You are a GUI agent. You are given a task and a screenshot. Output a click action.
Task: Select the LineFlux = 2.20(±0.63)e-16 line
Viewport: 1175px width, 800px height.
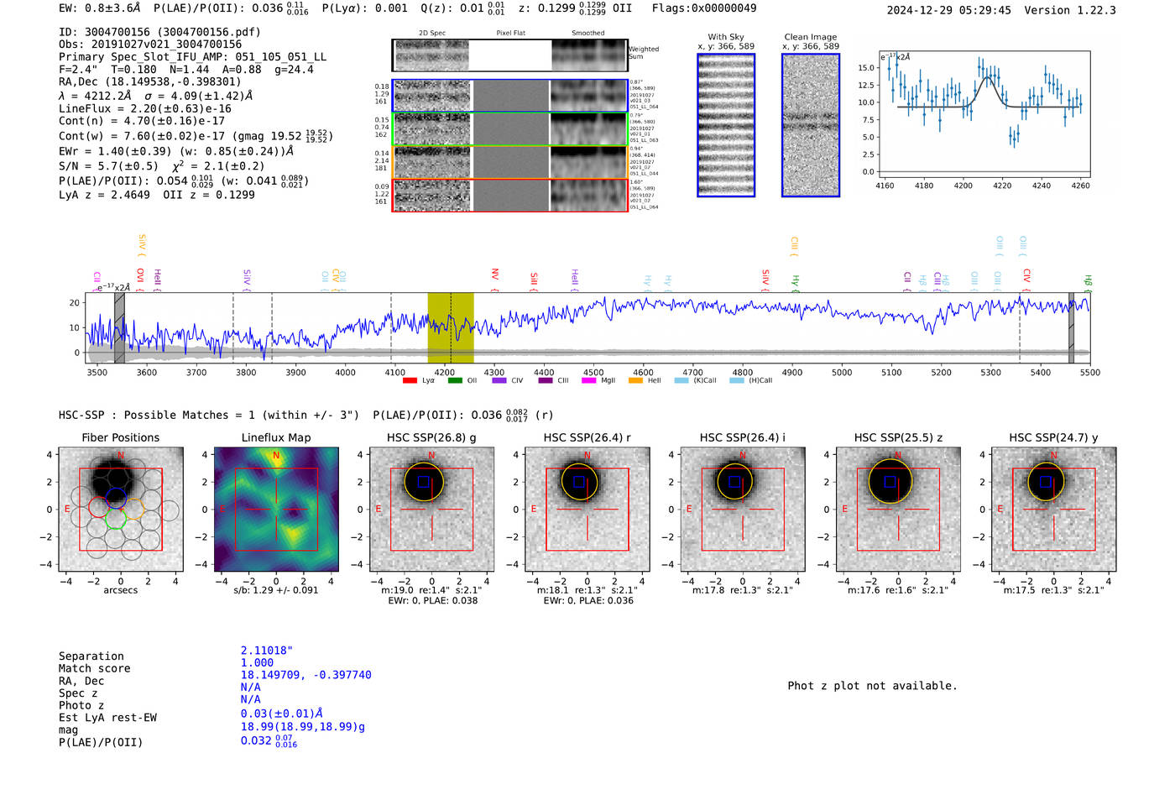144,108
